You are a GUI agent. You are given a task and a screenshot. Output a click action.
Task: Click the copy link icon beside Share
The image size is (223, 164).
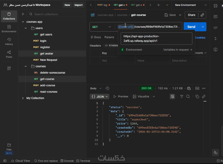(x=202, y=15)
